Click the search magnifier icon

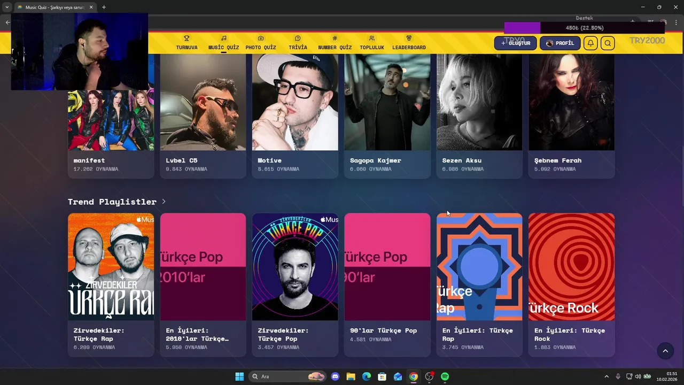coord(608,43)
